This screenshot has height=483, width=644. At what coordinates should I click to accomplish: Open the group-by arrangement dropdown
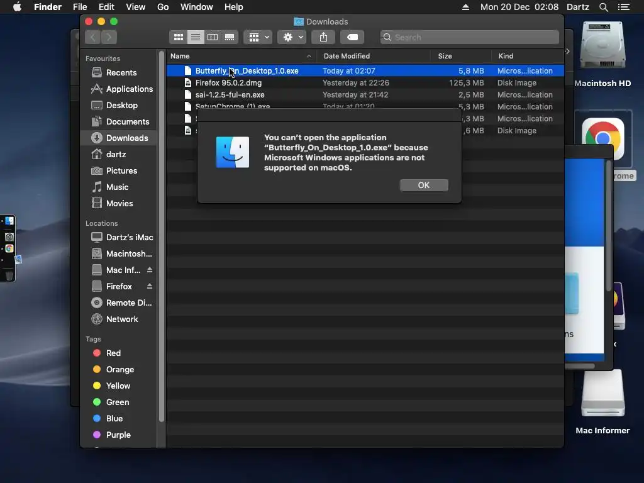click(258, 37)
